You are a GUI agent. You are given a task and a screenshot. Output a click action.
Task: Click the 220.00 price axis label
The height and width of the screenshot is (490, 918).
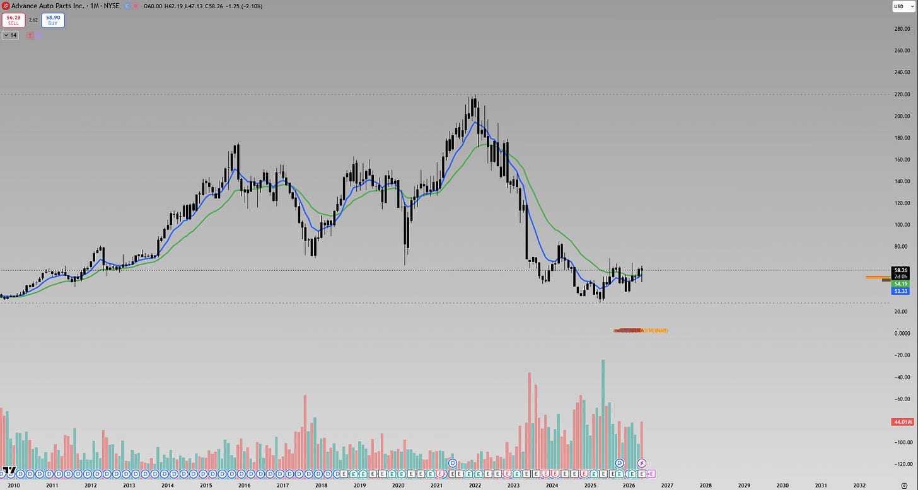pyautogui.click(x=902, y=94)
